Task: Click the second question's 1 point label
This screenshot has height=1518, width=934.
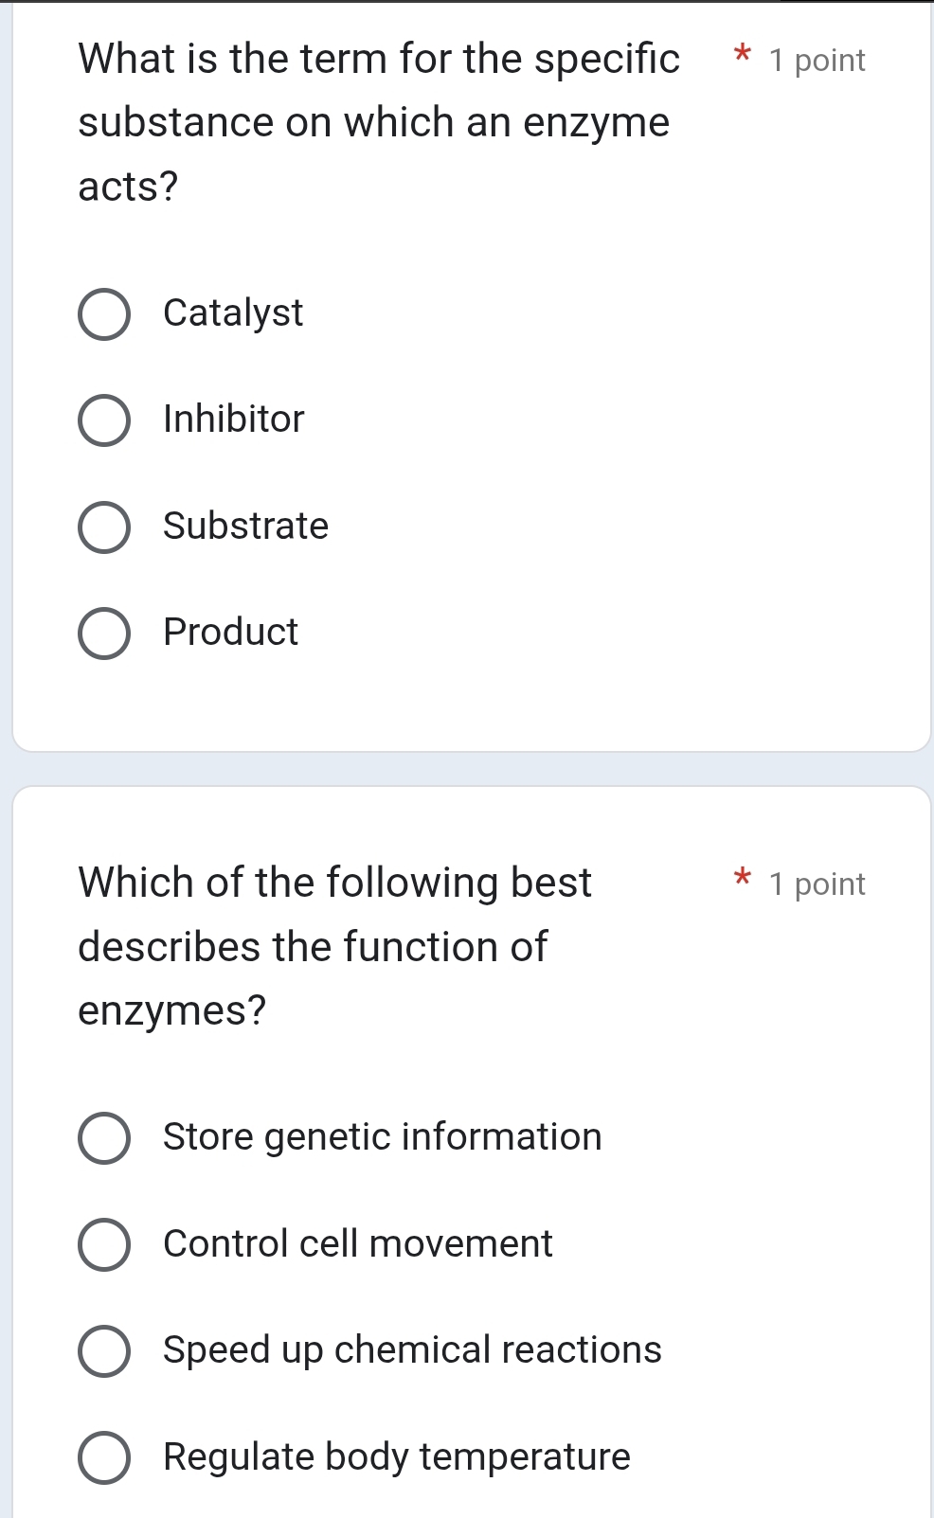Action: point(818,884)
